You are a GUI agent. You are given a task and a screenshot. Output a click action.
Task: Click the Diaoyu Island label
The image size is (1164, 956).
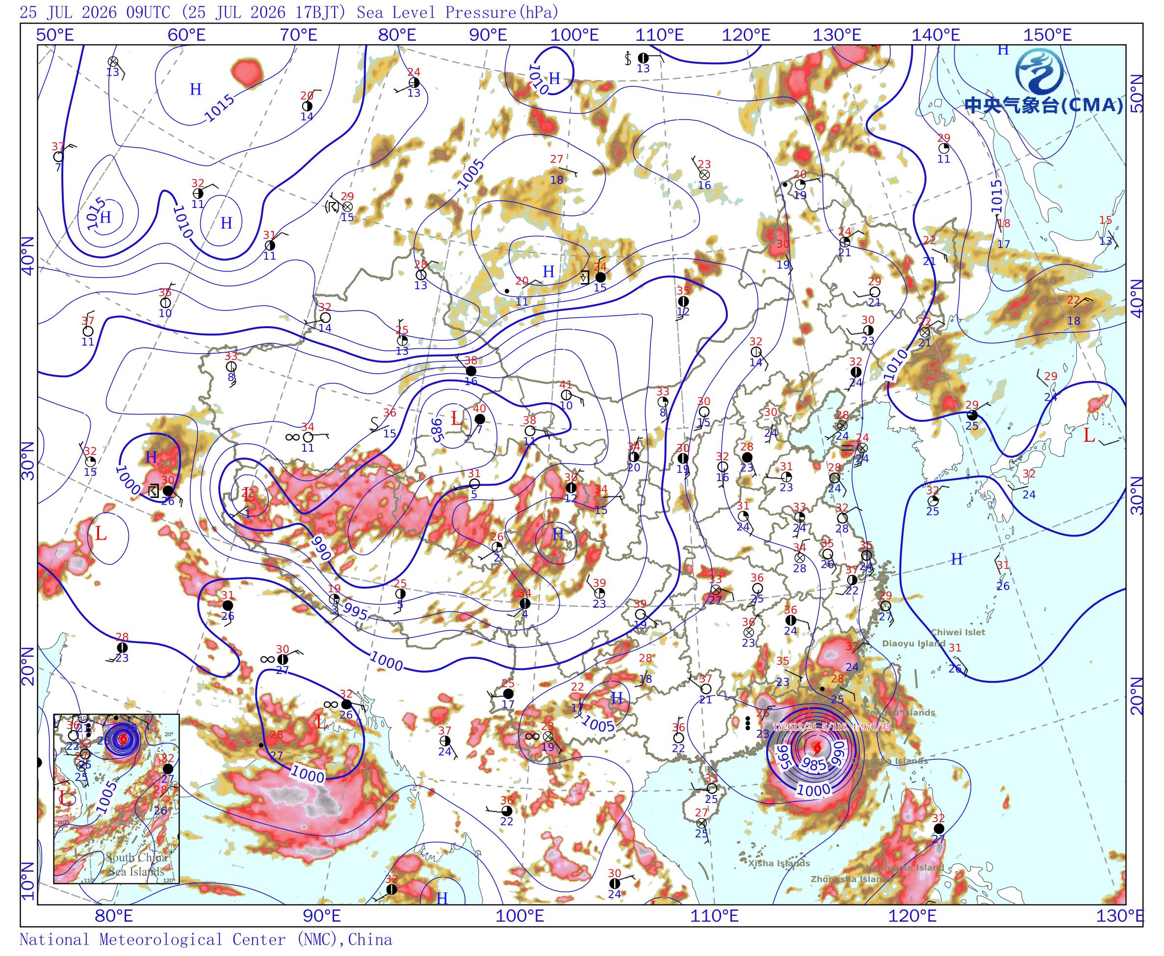[913, 643]
